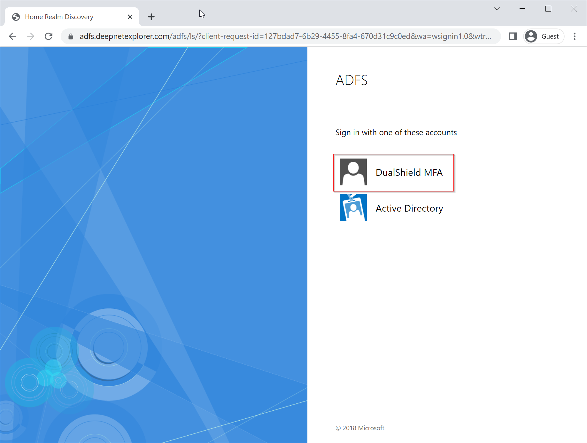Expand the tab search chevron
The image size is (587, 443).
[497, 9]
